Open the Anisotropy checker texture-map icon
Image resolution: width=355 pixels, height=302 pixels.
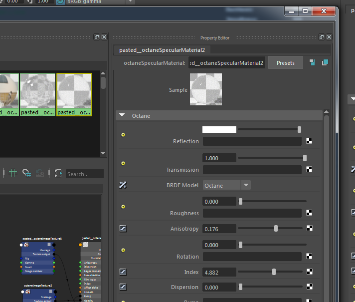(310, 228)
